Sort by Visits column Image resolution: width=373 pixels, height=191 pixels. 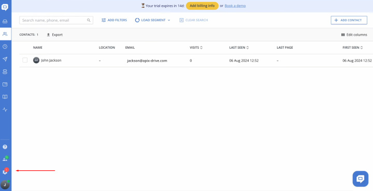[196, 48]
